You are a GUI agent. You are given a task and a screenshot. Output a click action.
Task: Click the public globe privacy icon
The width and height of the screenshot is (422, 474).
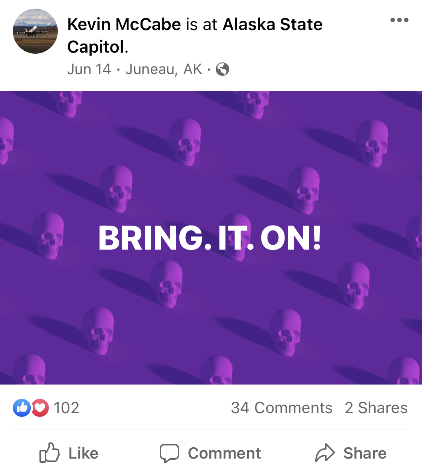[222, 69]
